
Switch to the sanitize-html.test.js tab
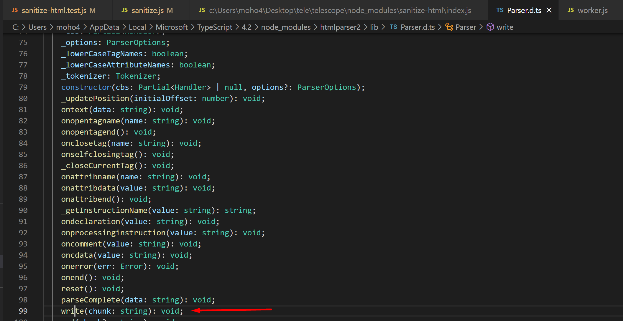55,10
